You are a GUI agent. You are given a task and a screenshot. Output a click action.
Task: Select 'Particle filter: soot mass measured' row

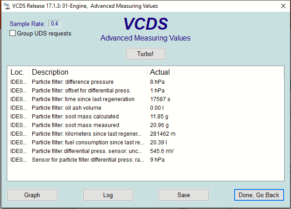point(145,125)
